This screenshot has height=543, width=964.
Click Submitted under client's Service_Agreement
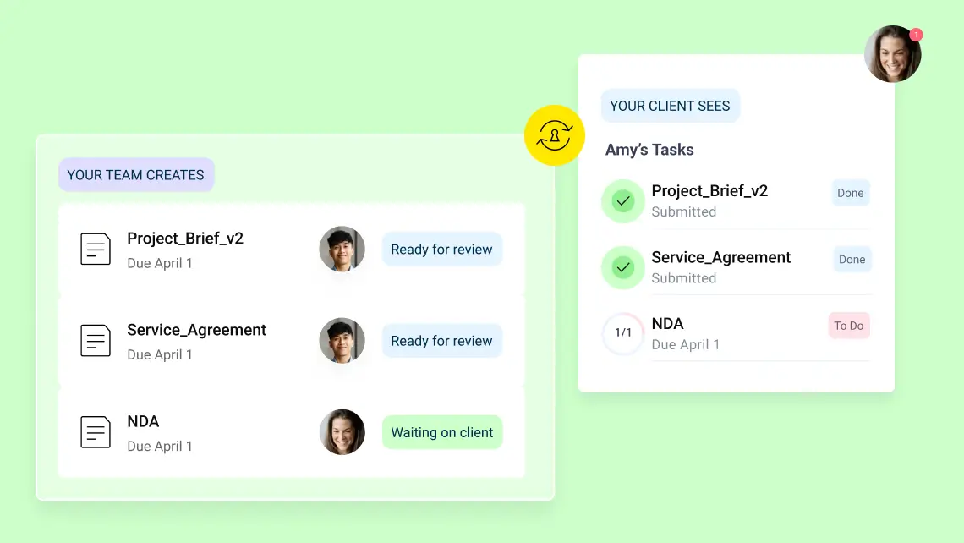683,278
